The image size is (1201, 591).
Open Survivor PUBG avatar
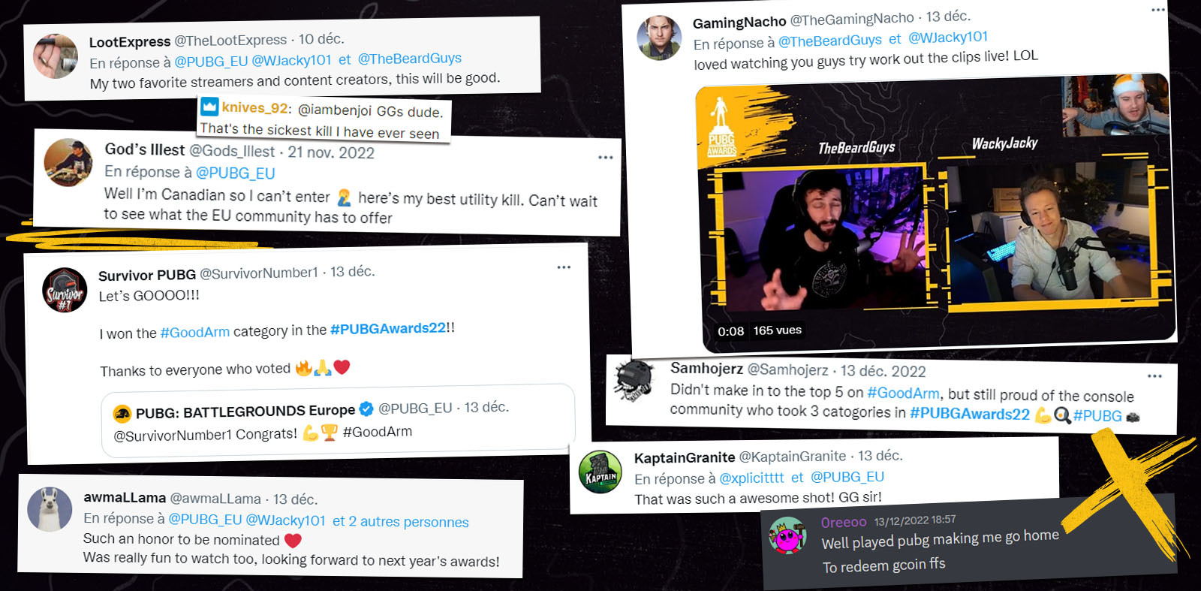(x=65, y=290)
